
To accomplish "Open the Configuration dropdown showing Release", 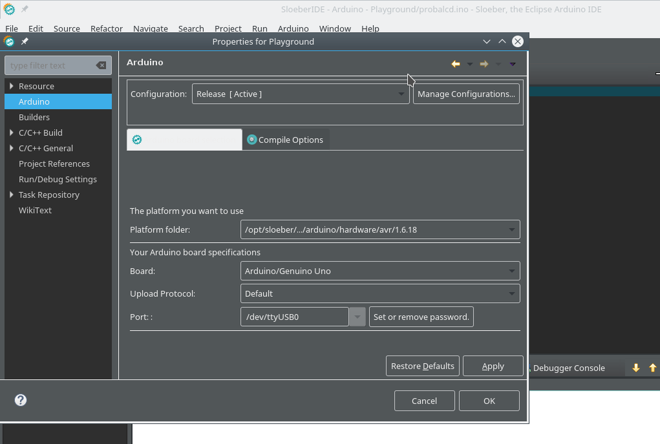I will 301,94.
